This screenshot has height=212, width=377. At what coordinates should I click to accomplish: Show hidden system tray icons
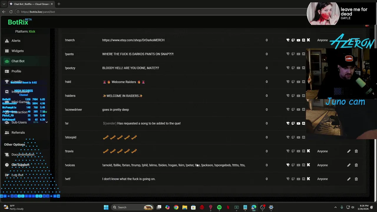tap(335, 207)
